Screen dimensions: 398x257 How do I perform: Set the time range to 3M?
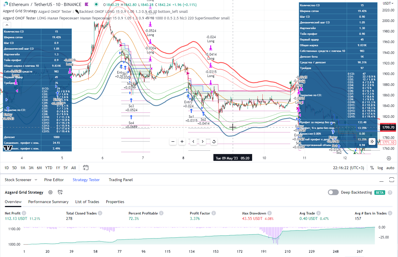[31, 168]
